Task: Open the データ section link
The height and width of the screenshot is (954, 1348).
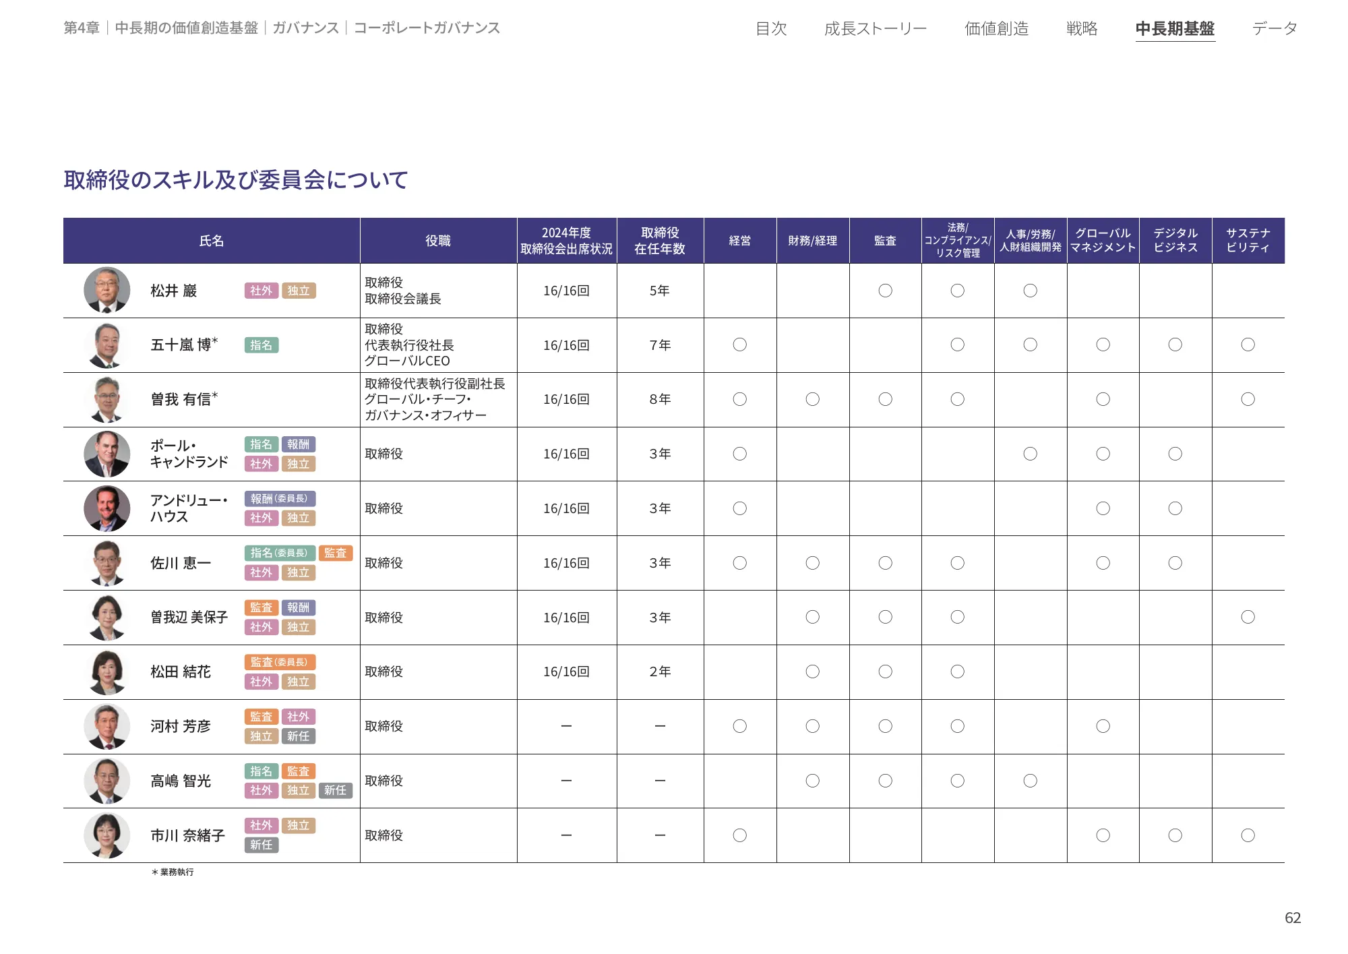Action: click(x=1274, y=28)
